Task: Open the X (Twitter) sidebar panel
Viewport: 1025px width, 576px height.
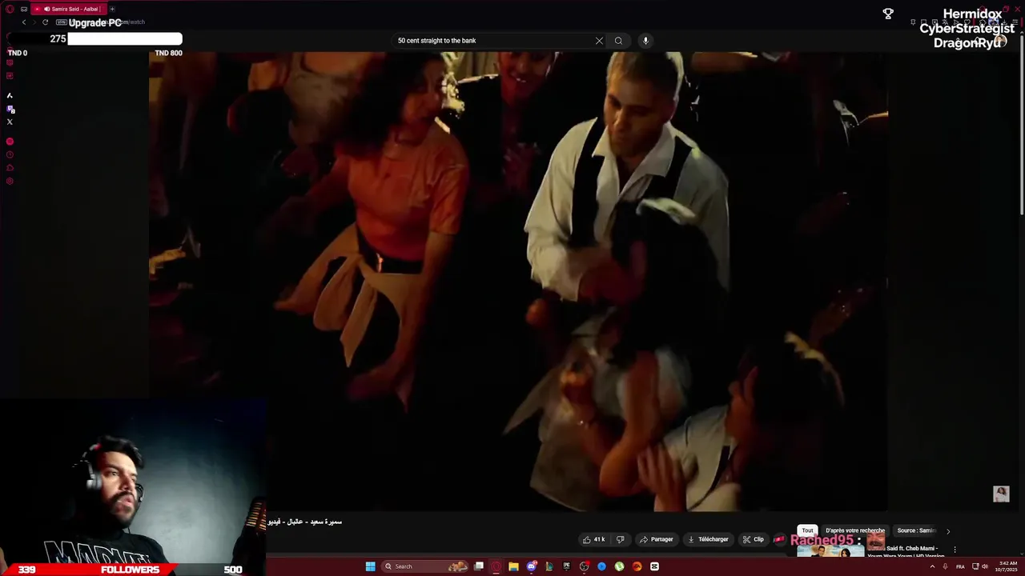Action: click(x=10, y=122)
